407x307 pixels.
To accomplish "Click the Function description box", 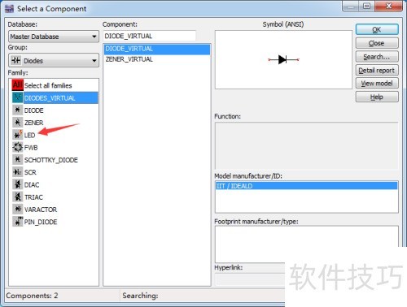I will click(307, 145).
